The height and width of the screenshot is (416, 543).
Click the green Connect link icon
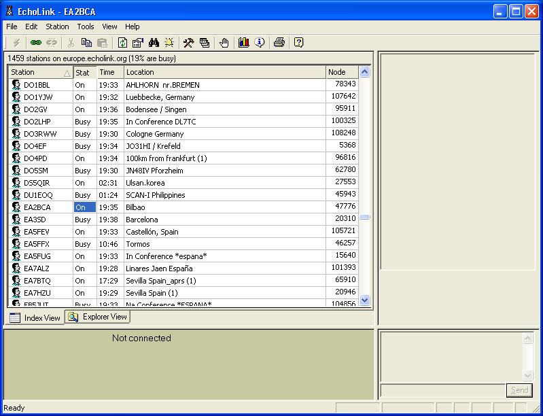pos(36,43)
